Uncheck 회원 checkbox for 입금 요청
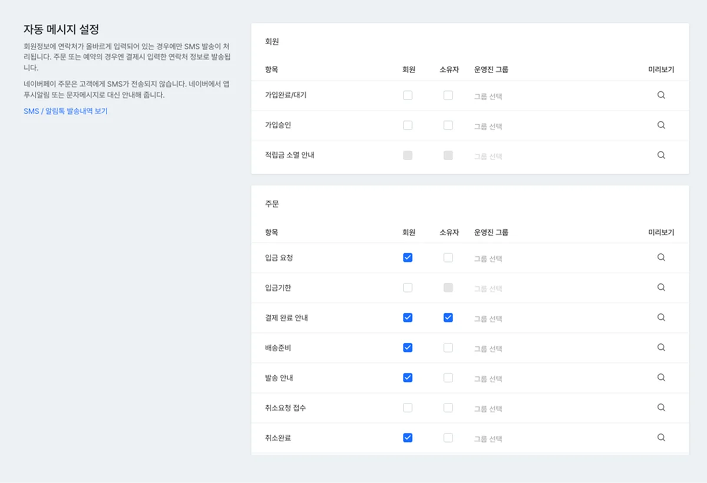707x483 pixels. [x=408, y=257]
